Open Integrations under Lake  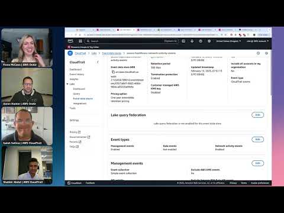click(80, 104)
